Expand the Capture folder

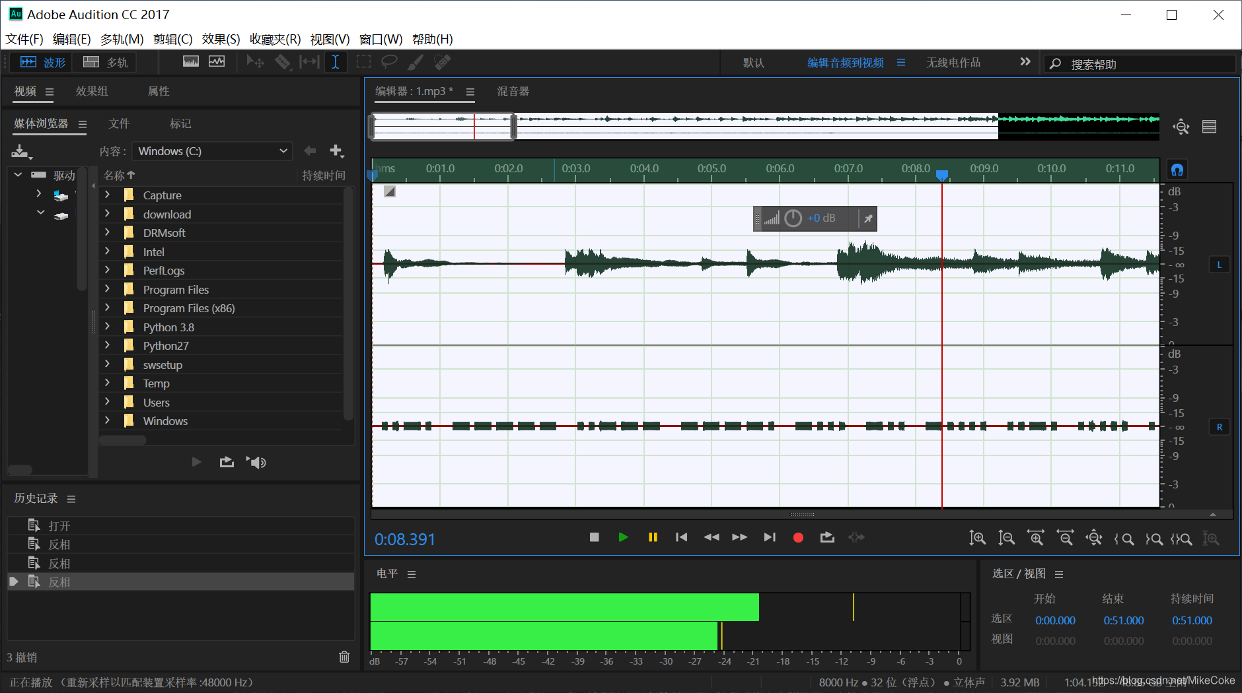click(107, 195)
